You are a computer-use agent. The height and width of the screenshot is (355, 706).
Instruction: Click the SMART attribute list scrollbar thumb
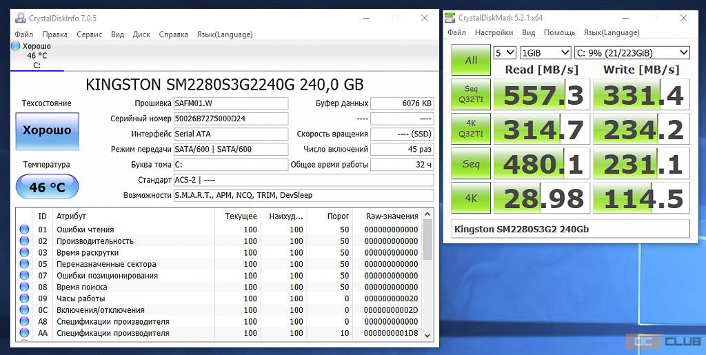tap(427, 239)
